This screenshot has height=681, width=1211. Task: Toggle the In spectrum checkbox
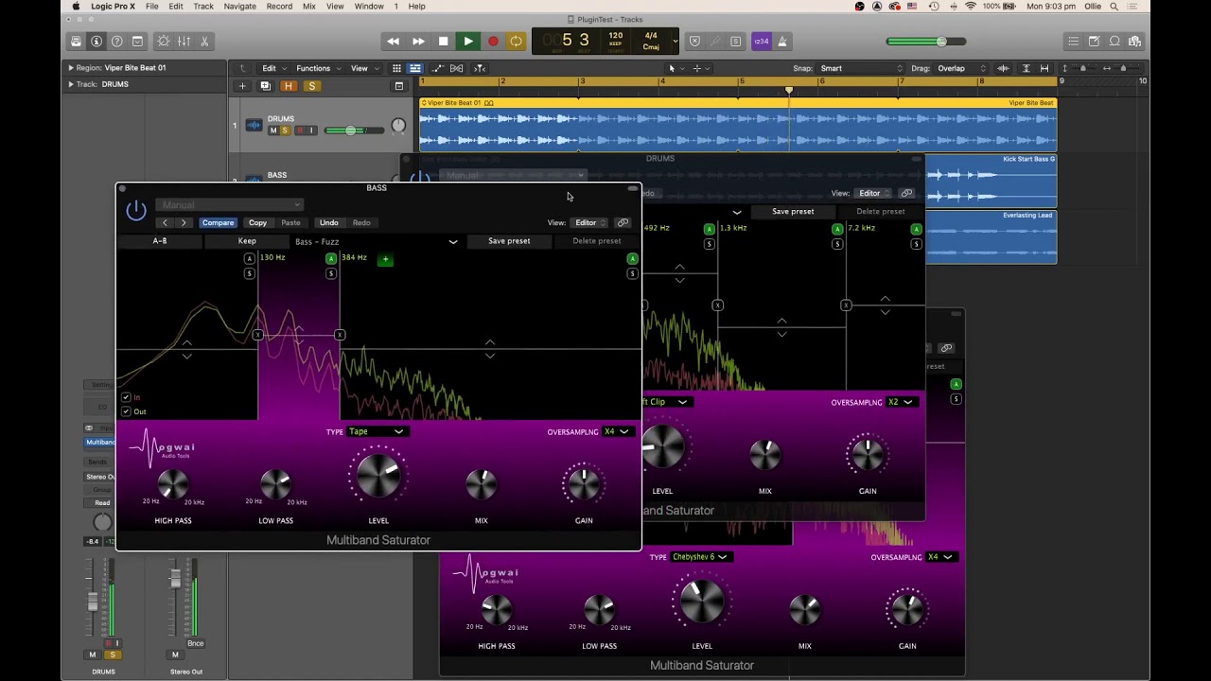point(126,397)
